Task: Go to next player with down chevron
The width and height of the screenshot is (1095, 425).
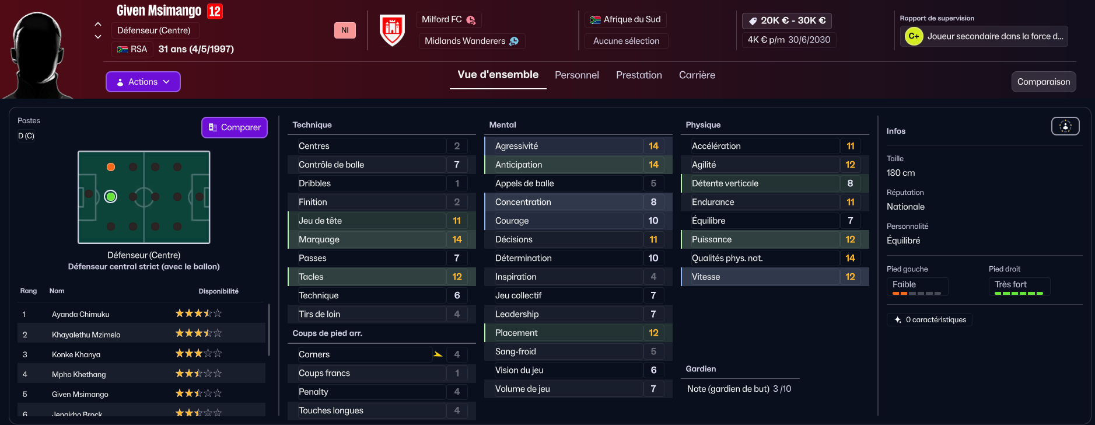Action: point(98,37)
